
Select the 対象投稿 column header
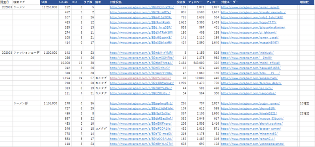[143, 2]
